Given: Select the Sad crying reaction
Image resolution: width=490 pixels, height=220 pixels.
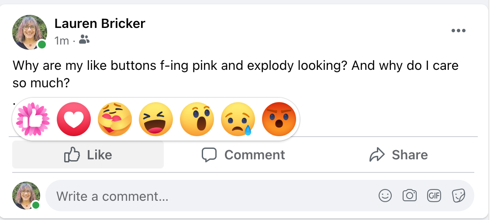Looking at the screenshot, I should click(238, 119).
